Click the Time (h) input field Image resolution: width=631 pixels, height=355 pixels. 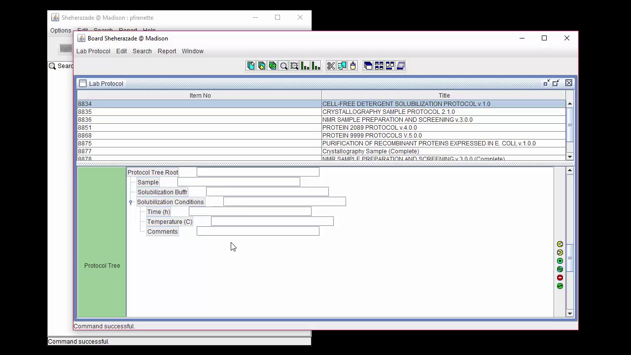250,212
